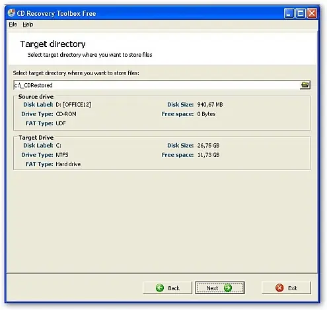Image resolution: width=327 pixels, height=310 pixels.
Task: Click the large Target directory heading
Action: click(53, 44)
